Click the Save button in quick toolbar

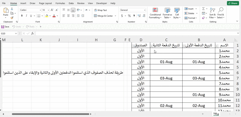coord(6,27)
